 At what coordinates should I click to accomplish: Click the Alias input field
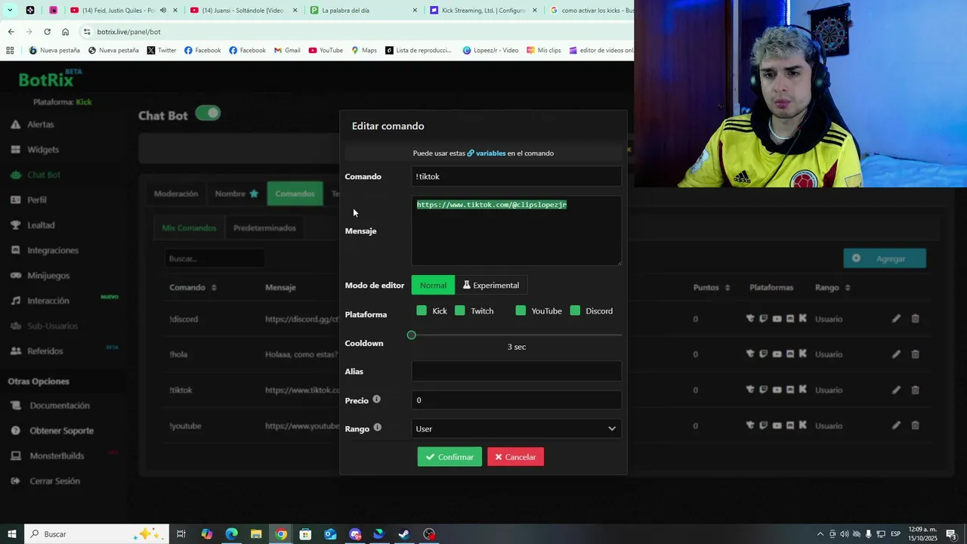pos(517,371)
